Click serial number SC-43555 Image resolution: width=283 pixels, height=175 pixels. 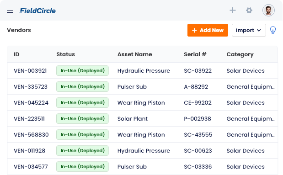pyautogui.click(x=198, y=135)
